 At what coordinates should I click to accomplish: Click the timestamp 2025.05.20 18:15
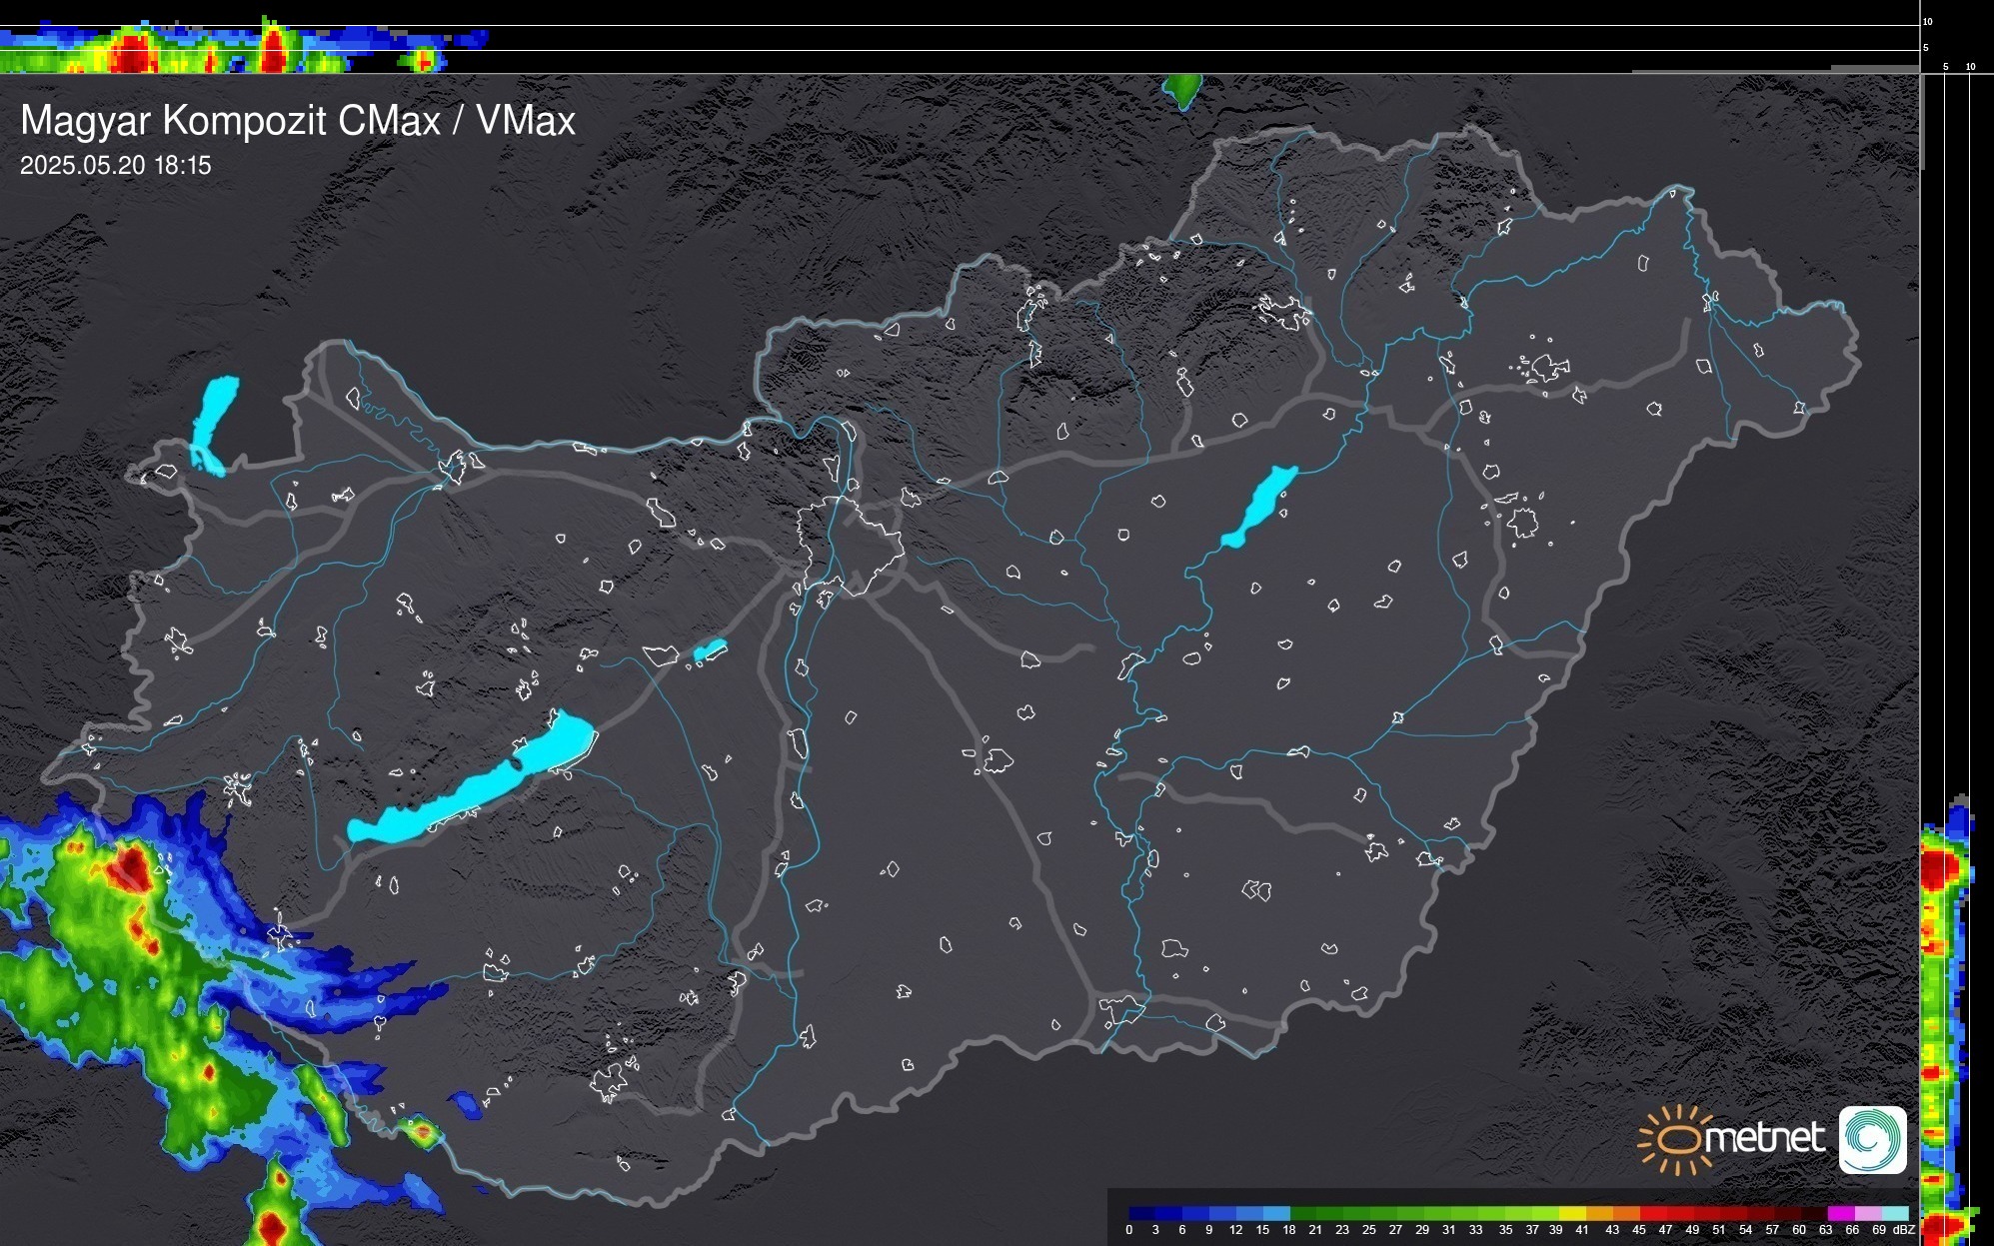[116, 166]
